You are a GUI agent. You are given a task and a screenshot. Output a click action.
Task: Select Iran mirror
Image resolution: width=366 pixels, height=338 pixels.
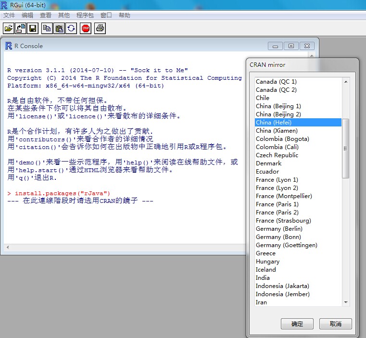pyautogui.click(x=298, y=302)
